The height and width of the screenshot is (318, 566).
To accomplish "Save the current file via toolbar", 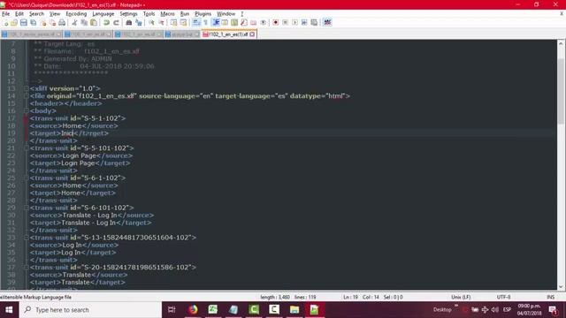I will (x=24, y=22).
